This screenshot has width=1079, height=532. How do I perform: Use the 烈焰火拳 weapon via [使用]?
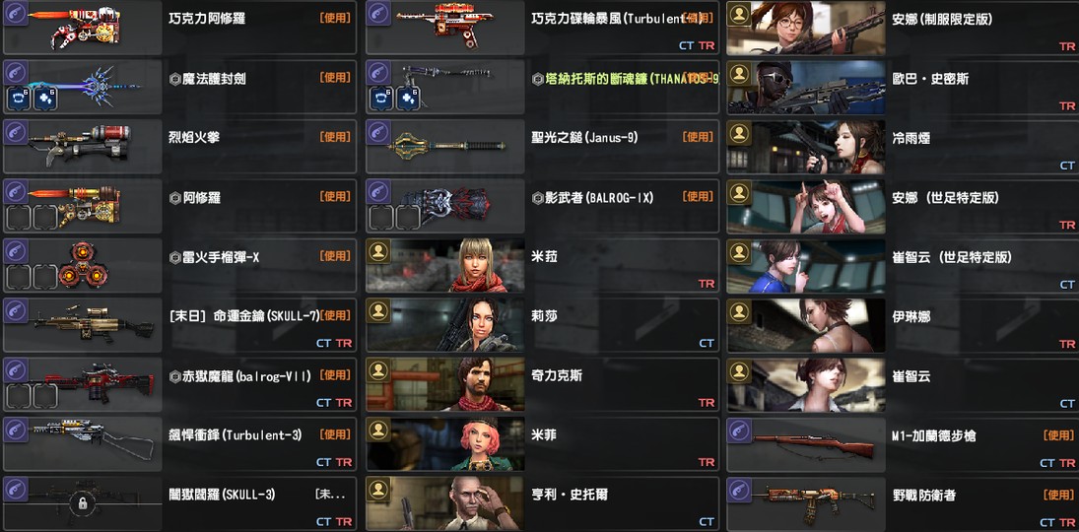pyautogui.click(x=335, y=137)
